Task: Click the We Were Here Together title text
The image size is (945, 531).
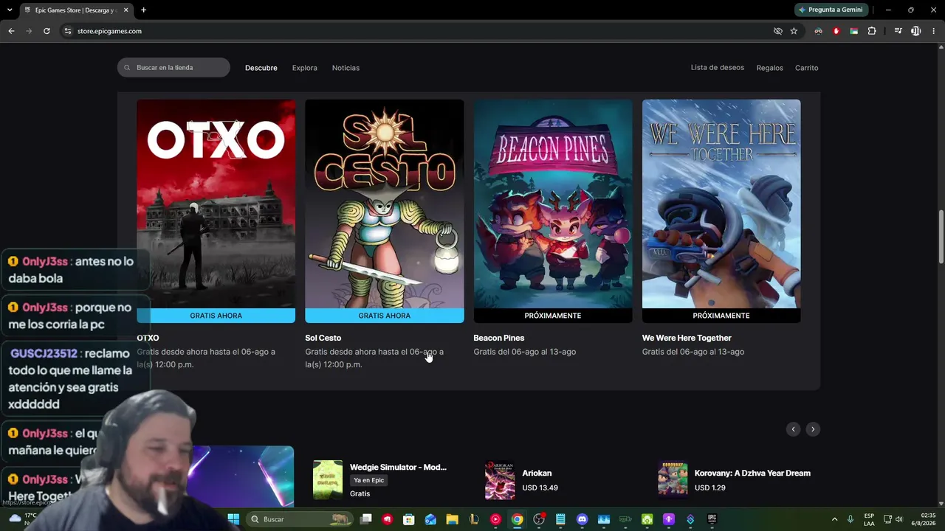Action: (687, 338)
